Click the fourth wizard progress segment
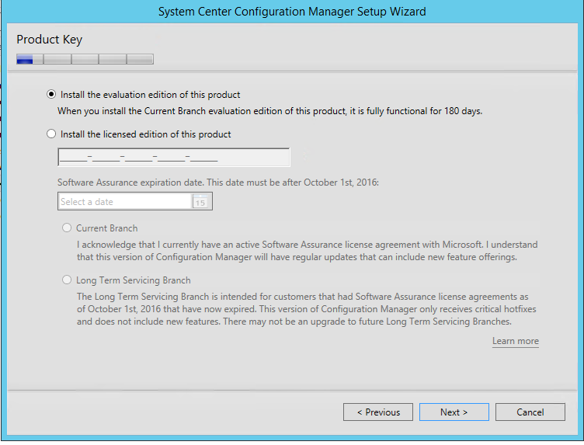This screenshot has width=584, height=445. click(x=112, y=59)
